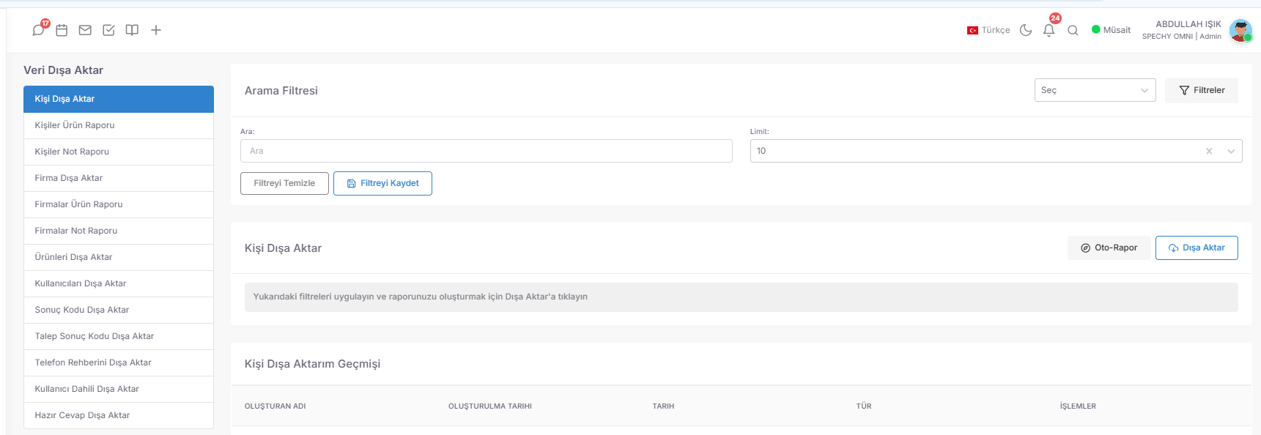Open notifications bell icon

1049,30
